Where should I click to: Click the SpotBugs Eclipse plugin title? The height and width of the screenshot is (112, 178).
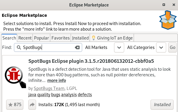(x=91, y=61)
